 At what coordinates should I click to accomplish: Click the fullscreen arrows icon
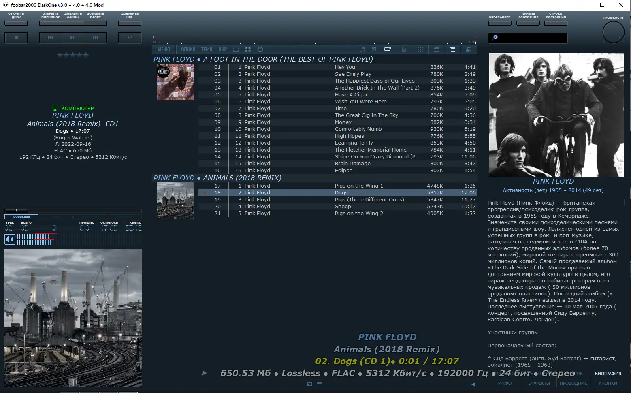coord(248,49)
